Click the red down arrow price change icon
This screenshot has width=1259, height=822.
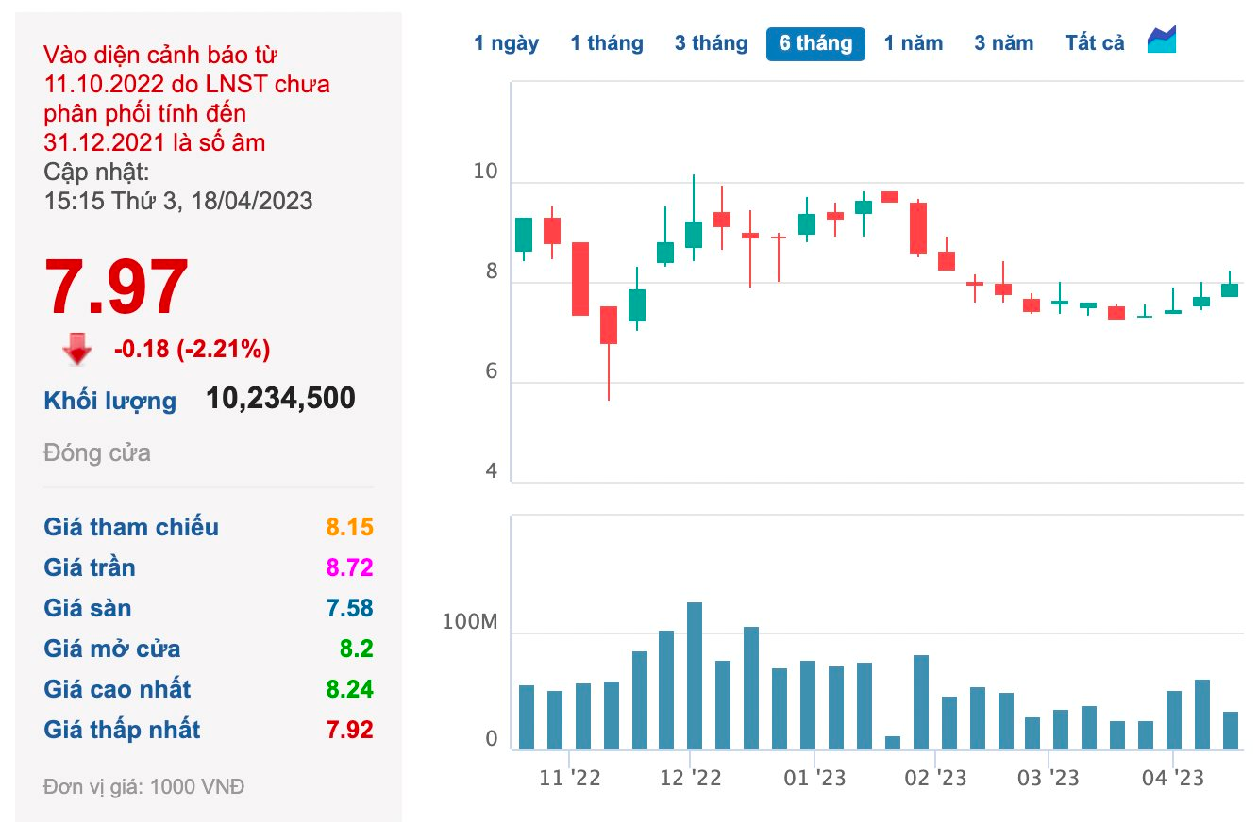[77, 350]
